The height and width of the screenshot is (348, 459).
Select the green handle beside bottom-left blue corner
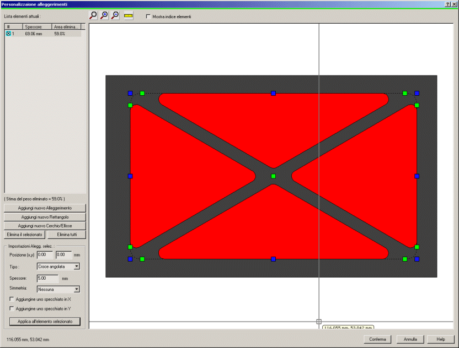click(x=142, y=259)
